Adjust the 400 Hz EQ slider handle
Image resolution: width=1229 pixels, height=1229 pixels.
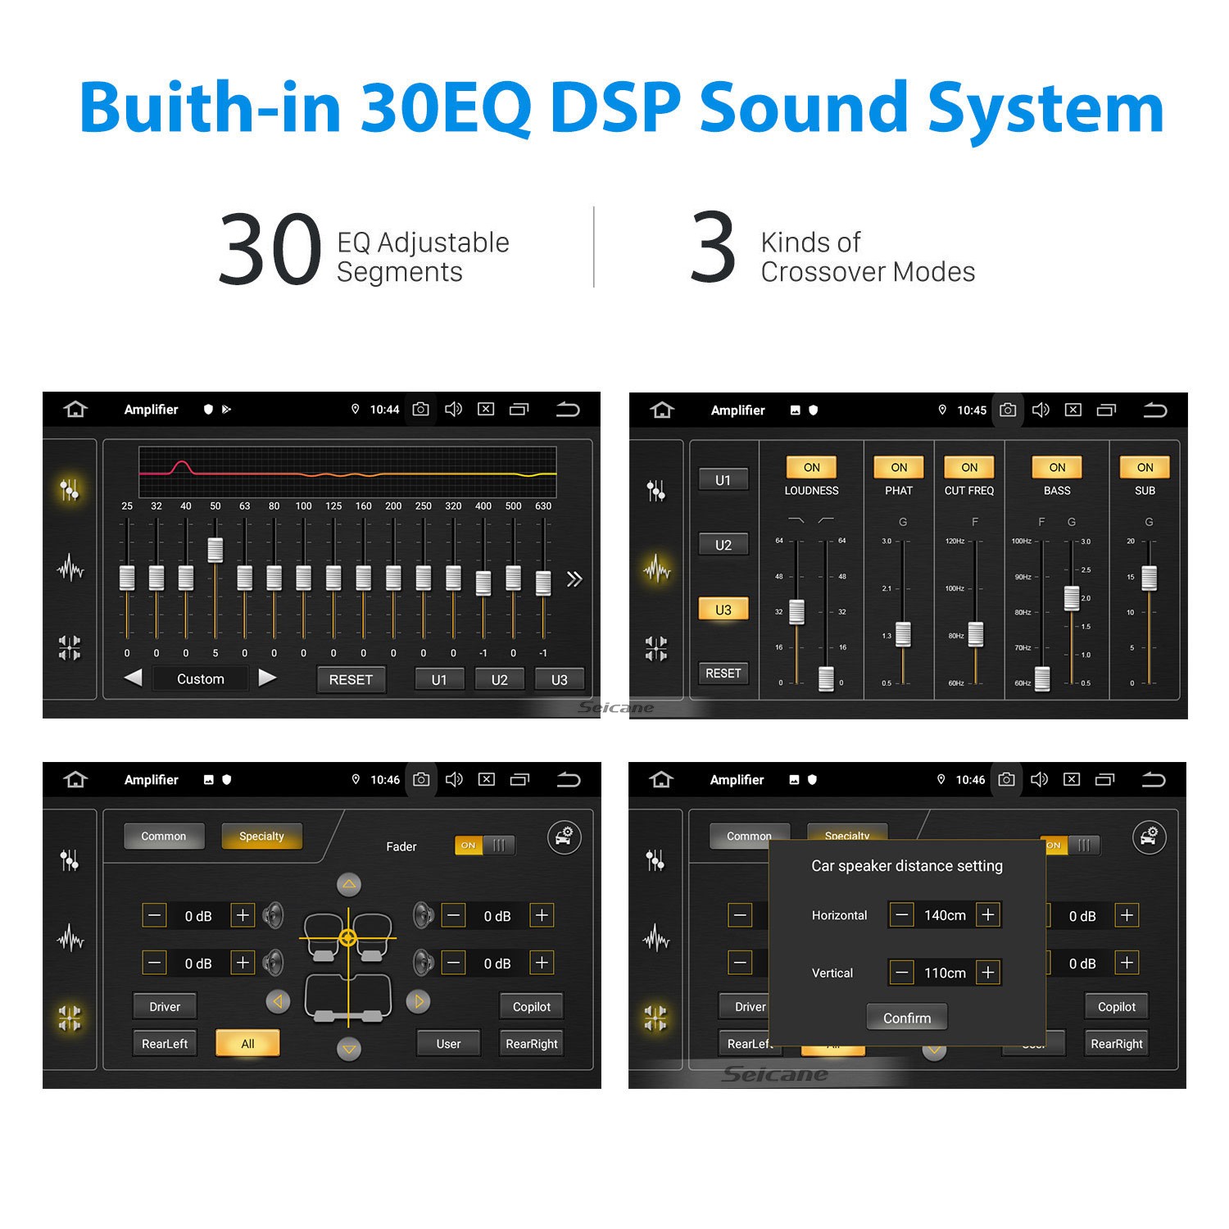click(x=483, y=583)
